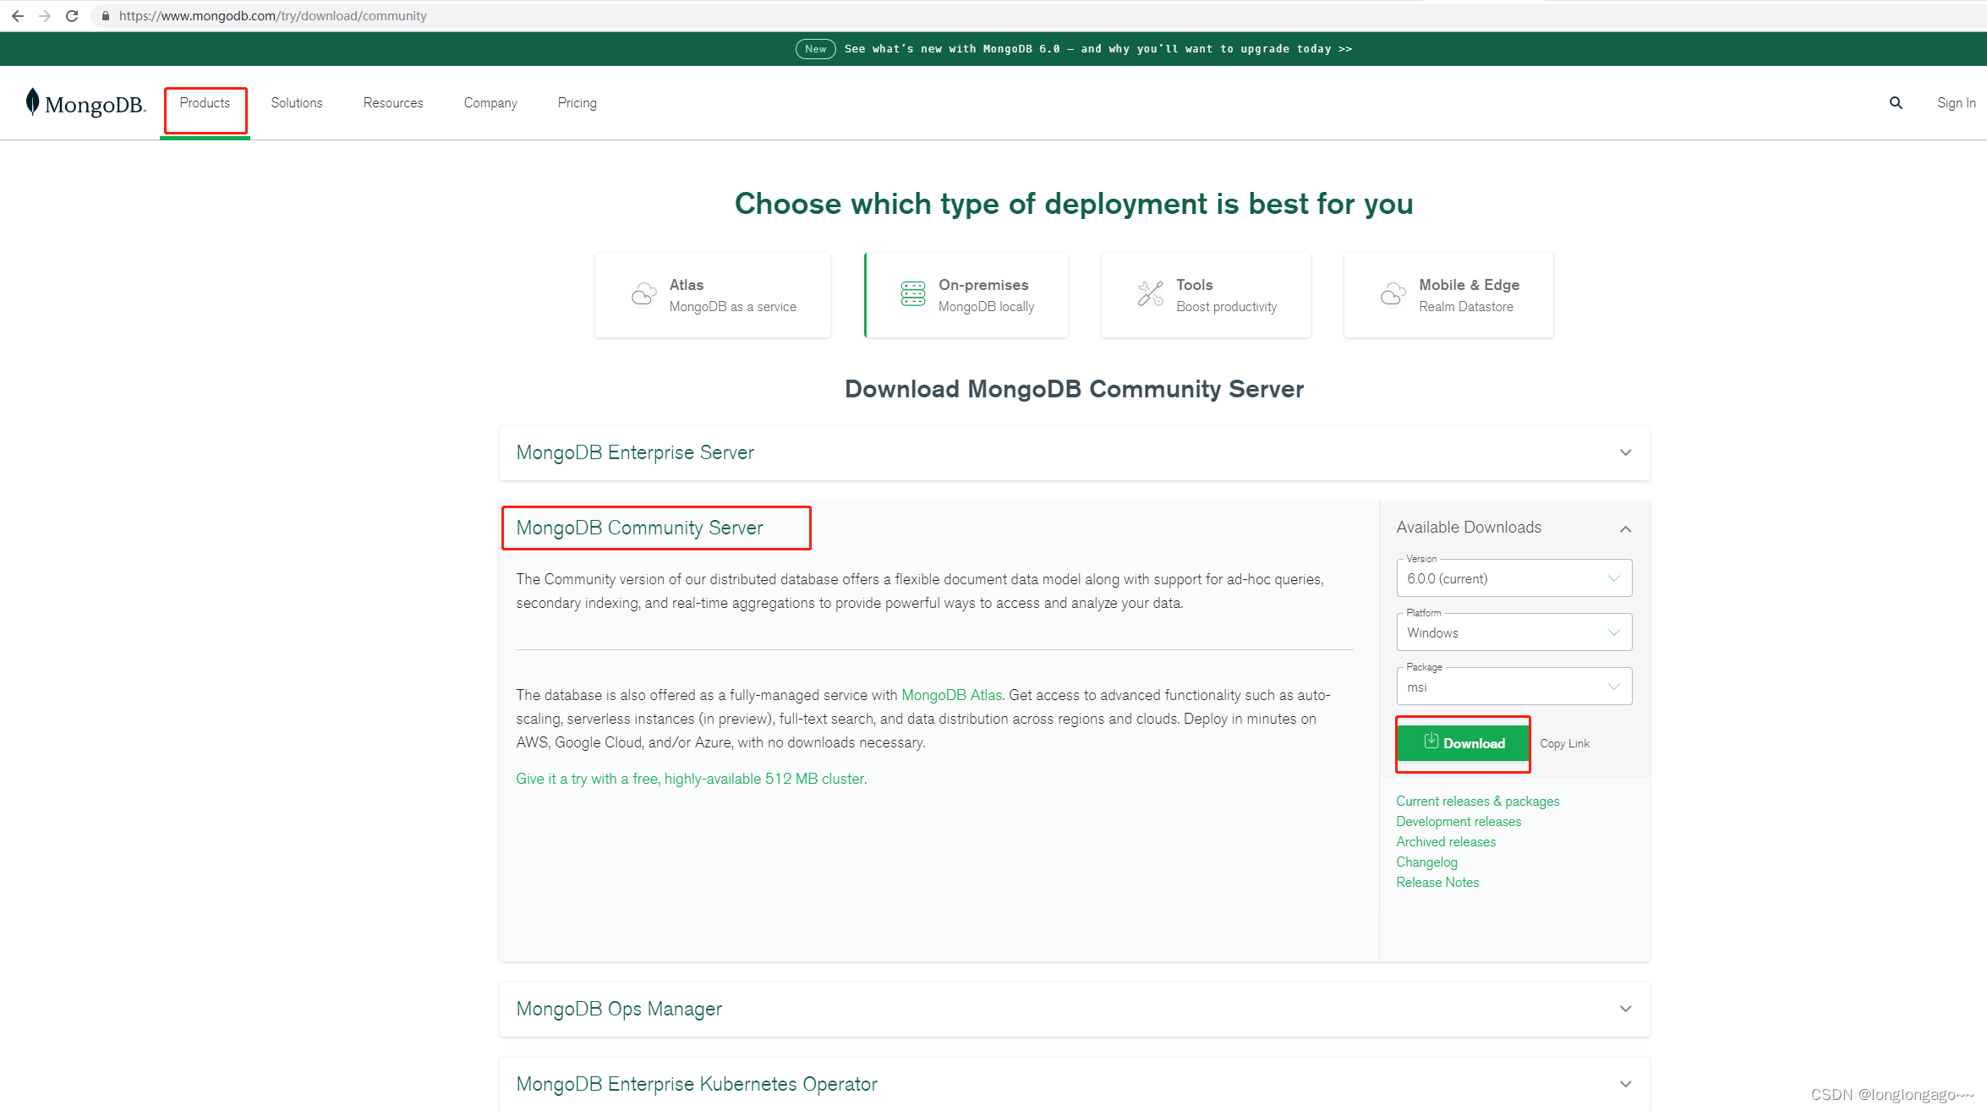The height and width of the screenshot is (1111, 1987).
Task: Click the green Download button
Action: click(1463, 743)
